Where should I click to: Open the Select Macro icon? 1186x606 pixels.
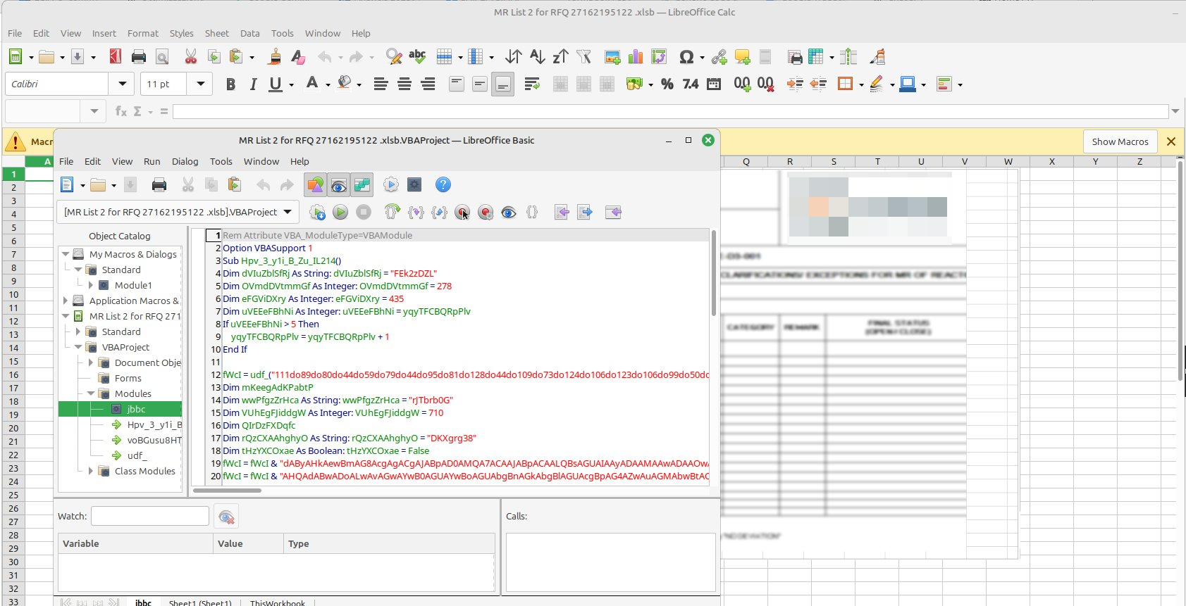(391, 185)
